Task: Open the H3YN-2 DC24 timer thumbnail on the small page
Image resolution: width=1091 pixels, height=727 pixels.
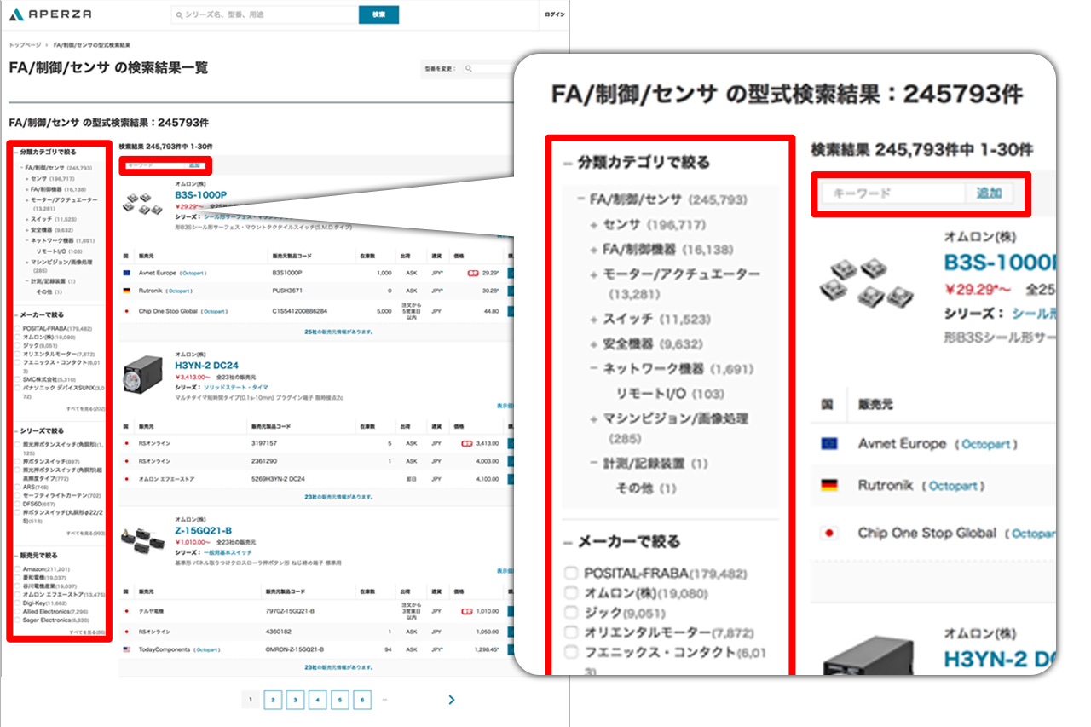Action: pos(142,376)
